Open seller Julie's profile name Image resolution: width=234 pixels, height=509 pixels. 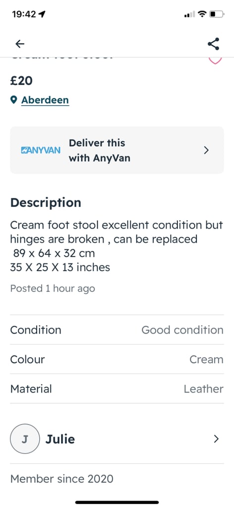coord(60,439)
